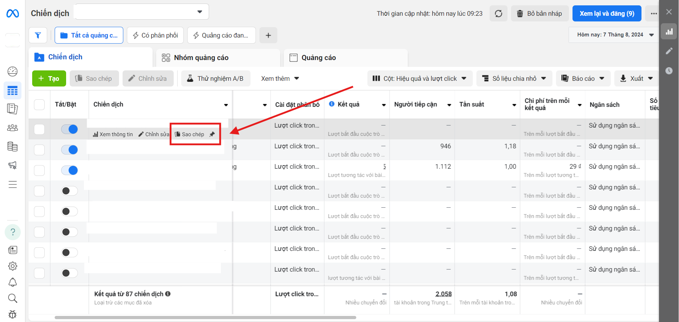
Task: Click the info icon beside Kết quả
Action: pos(332,104)
